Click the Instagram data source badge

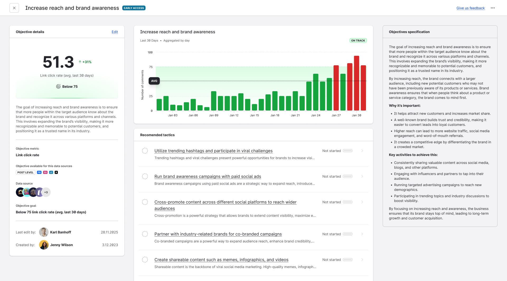(45, 172)
